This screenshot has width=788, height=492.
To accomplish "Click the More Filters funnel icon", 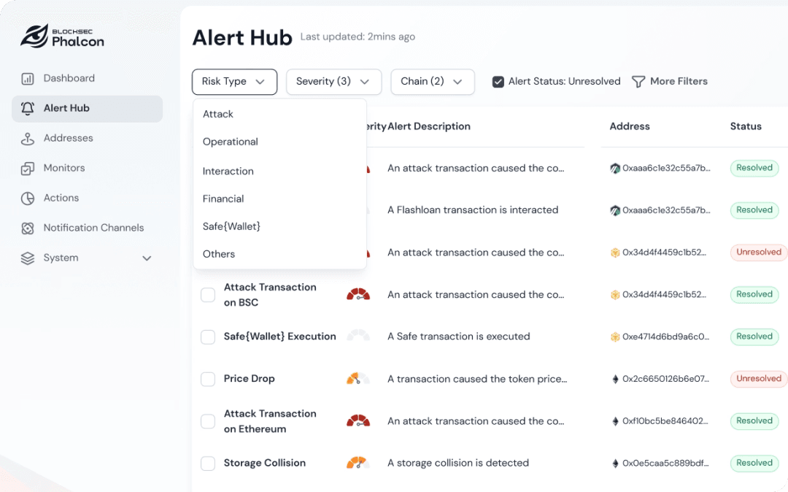I will pyautogui.click(x=638, y=82).
